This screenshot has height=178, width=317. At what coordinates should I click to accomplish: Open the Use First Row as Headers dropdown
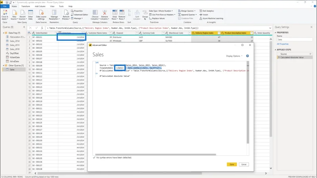[162, 15]
